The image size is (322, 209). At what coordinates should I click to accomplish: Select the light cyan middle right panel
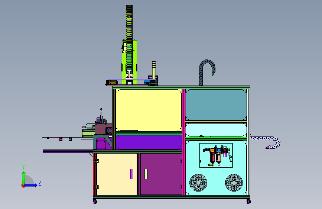(x=216, y=130)
